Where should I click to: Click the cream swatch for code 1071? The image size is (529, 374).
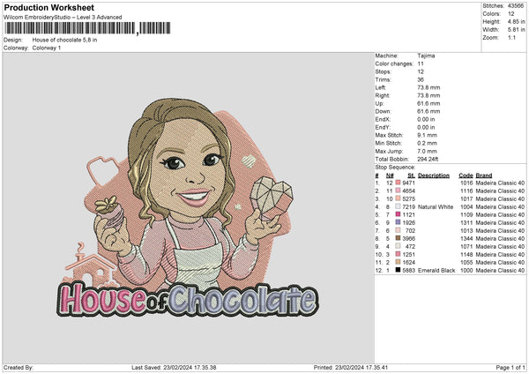coord(399,246)
